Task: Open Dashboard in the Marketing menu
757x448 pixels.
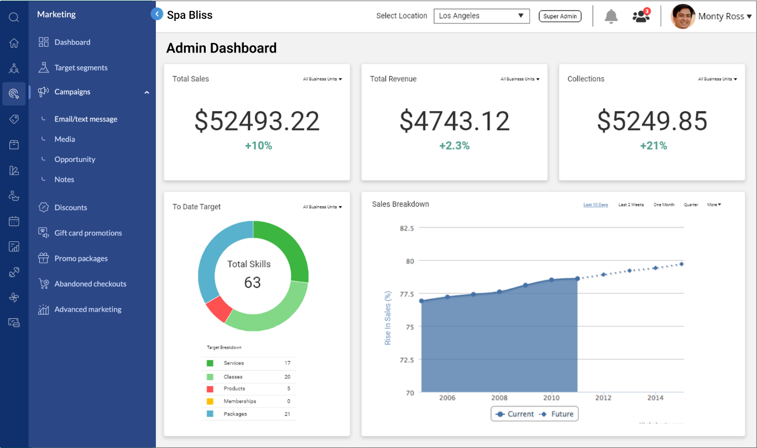Action: [72, 42]
